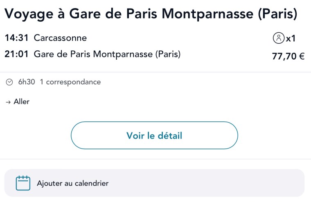This screenshot has height=202, width=311.
Task: Click the Voyage à Gare de Paris Montparnasse heading
Action: (151, 14)
